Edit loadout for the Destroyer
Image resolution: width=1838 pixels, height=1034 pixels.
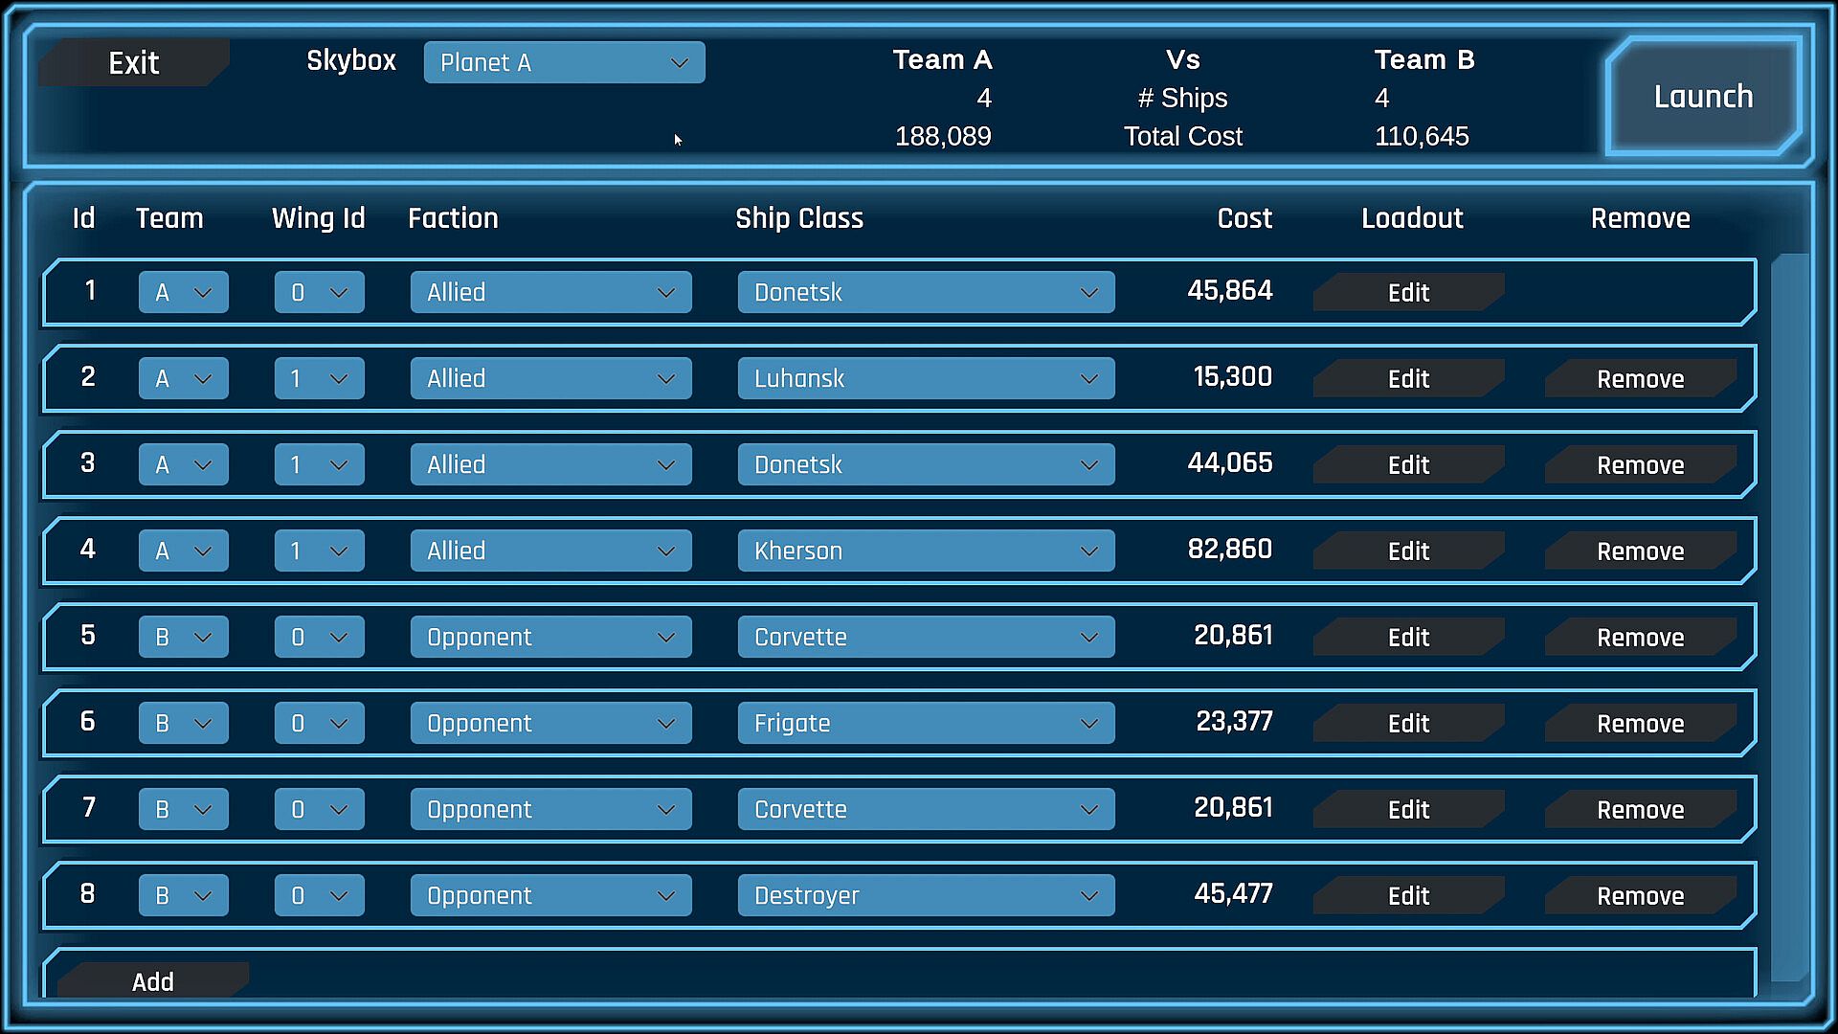(x=1408, y=895)
